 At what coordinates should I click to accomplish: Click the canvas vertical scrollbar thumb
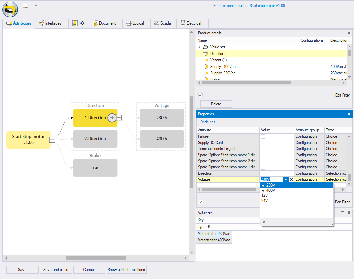192,142
